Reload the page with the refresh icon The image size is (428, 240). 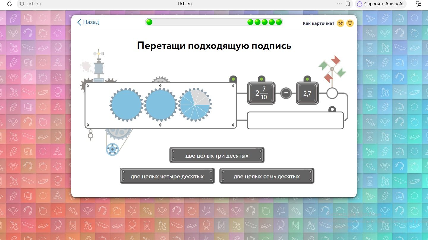tap(9, 4)
